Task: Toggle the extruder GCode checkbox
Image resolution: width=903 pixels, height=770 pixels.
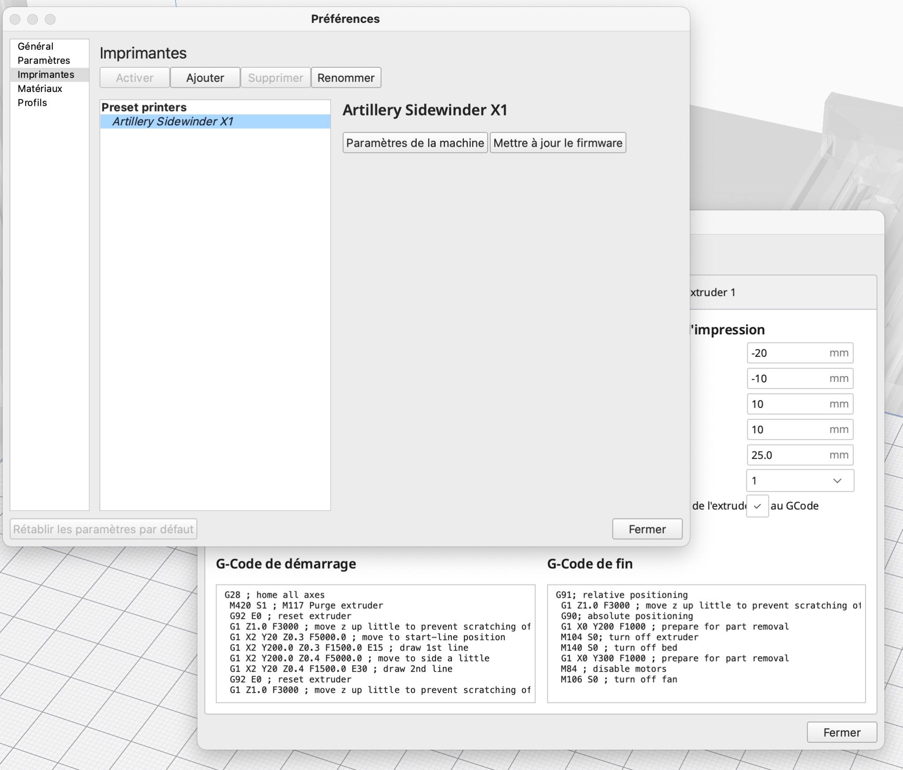Action: coord(757,506)
